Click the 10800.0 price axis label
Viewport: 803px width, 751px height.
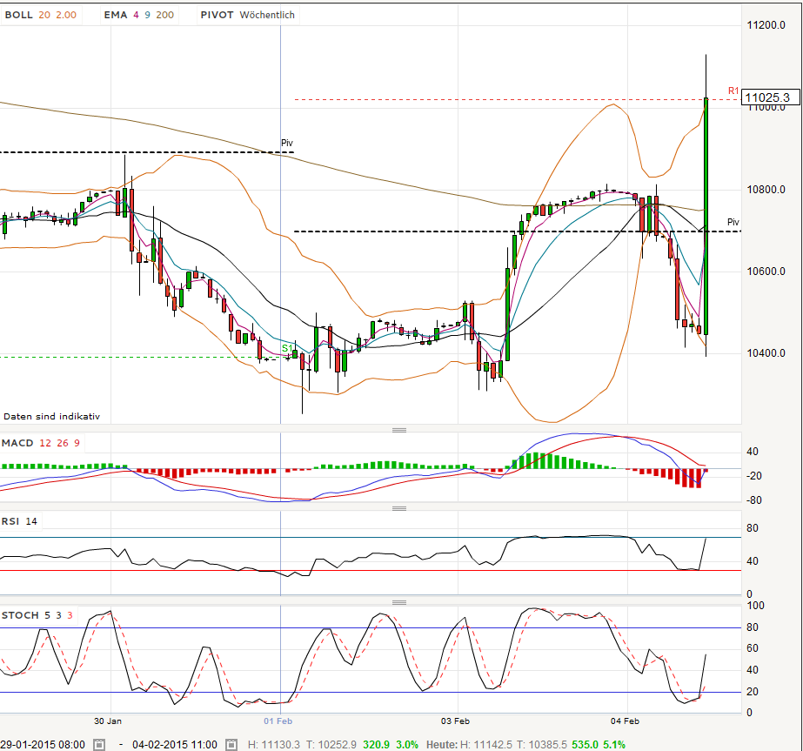pos(766,190)
